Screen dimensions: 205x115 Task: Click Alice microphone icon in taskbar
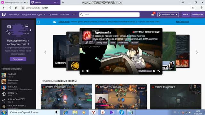tap(56, 112)
